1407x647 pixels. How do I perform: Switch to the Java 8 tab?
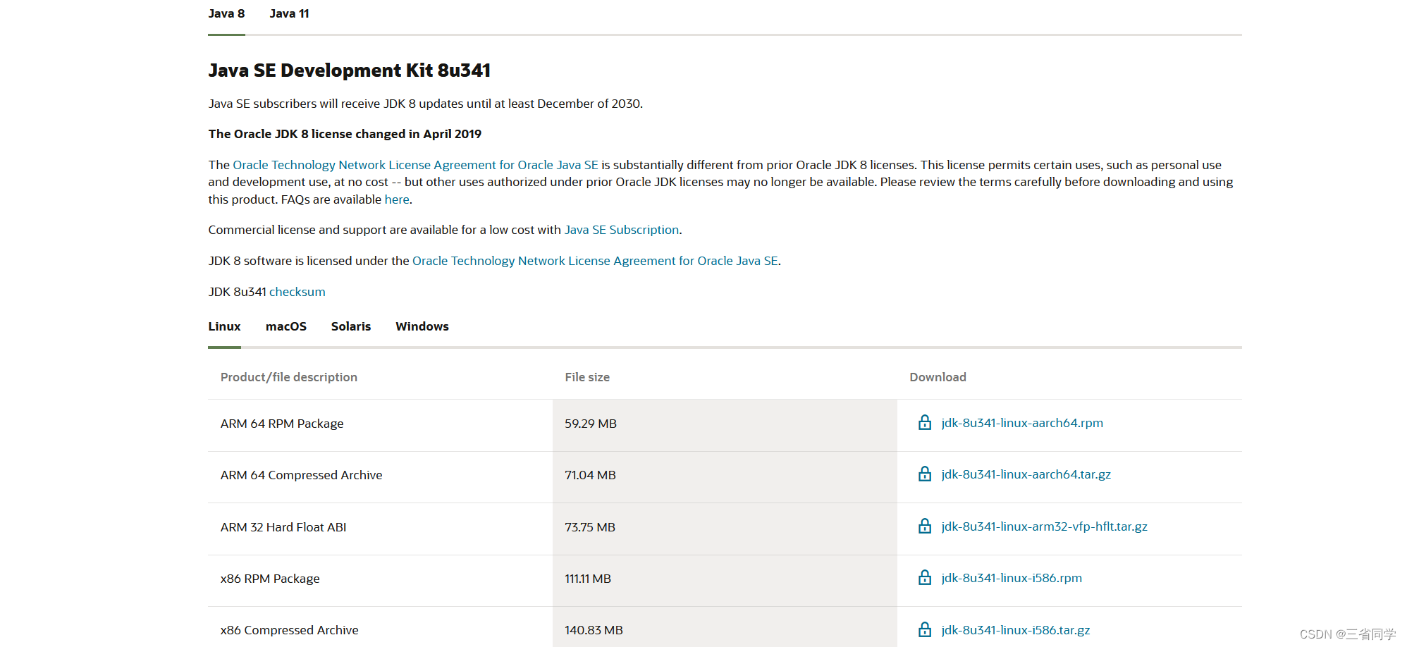pyautogui.click(x=226, y=13)
